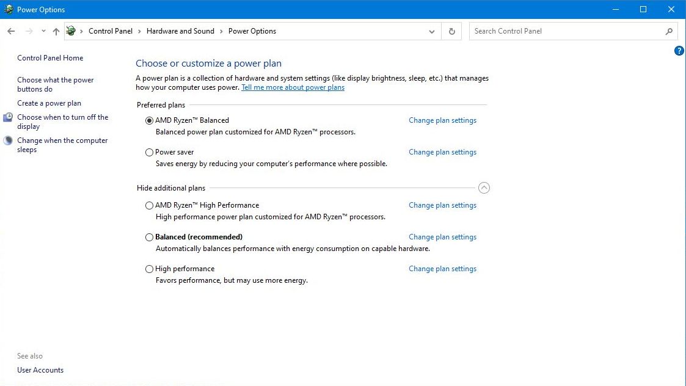Click Power Options breadcrumb
The image size is (686, 386).
point(252,31)
